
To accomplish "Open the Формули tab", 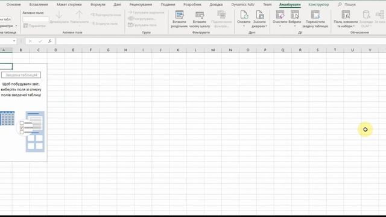I will (98, 4).
